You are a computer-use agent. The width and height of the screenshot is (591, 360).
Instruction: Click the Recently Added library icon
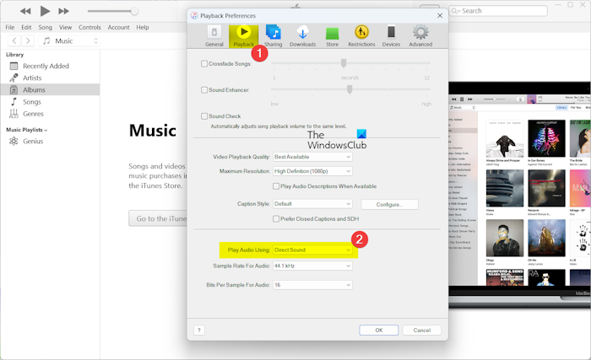point(14,66)
